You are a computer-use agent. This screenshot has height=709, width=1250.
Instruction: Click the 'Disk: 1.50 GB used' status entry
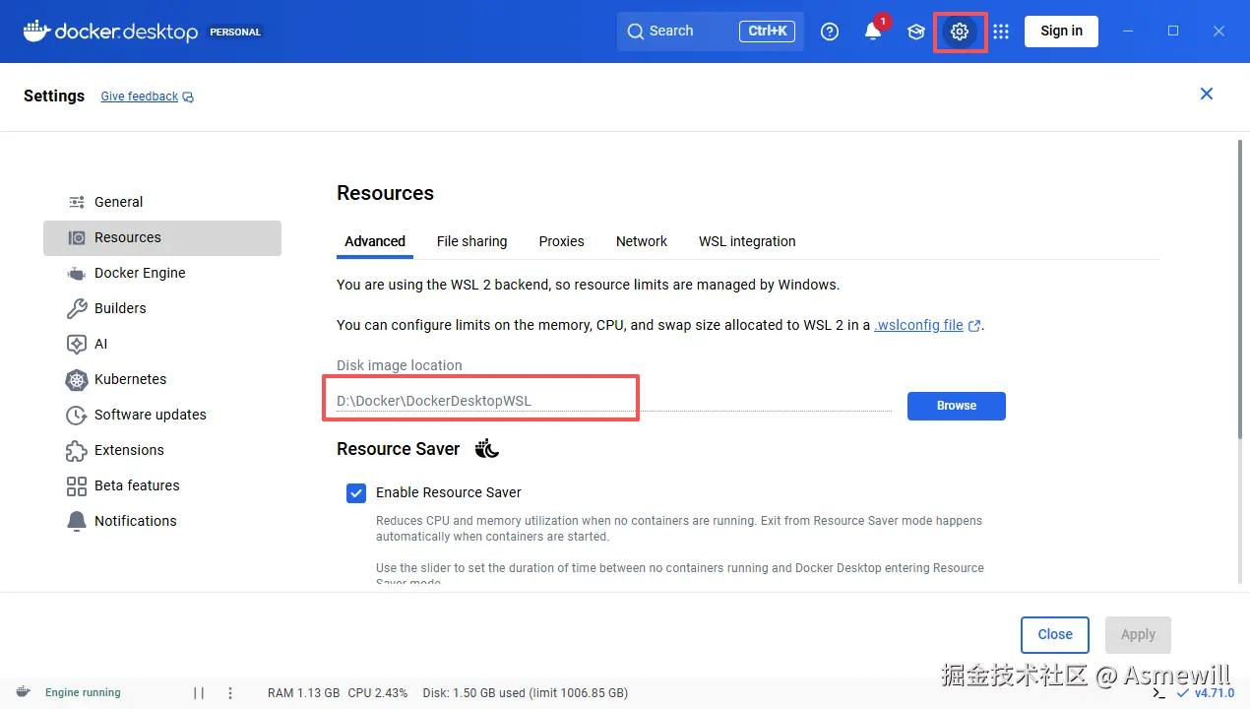pyautogui.click(x=526, y=693)
